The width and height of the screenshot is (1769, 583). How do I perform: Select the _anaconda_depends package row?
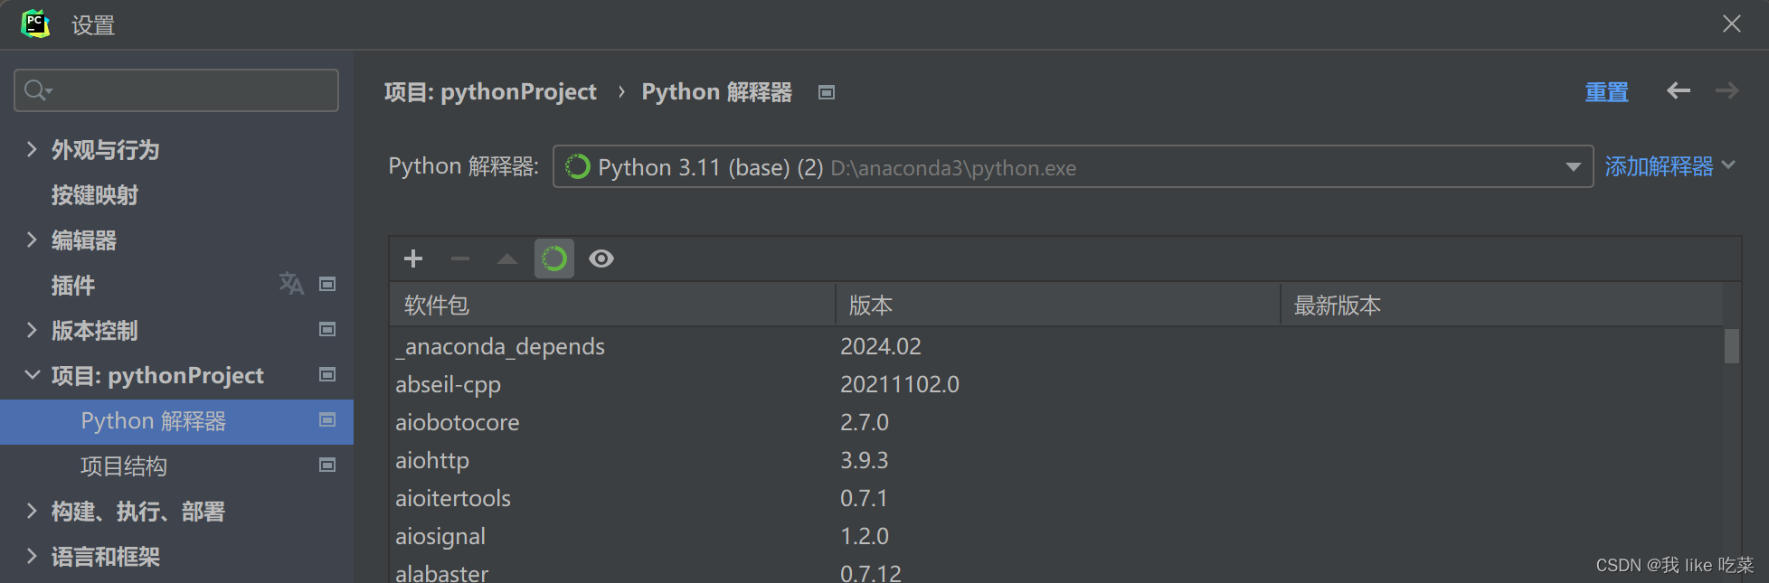click(1056, 346)
